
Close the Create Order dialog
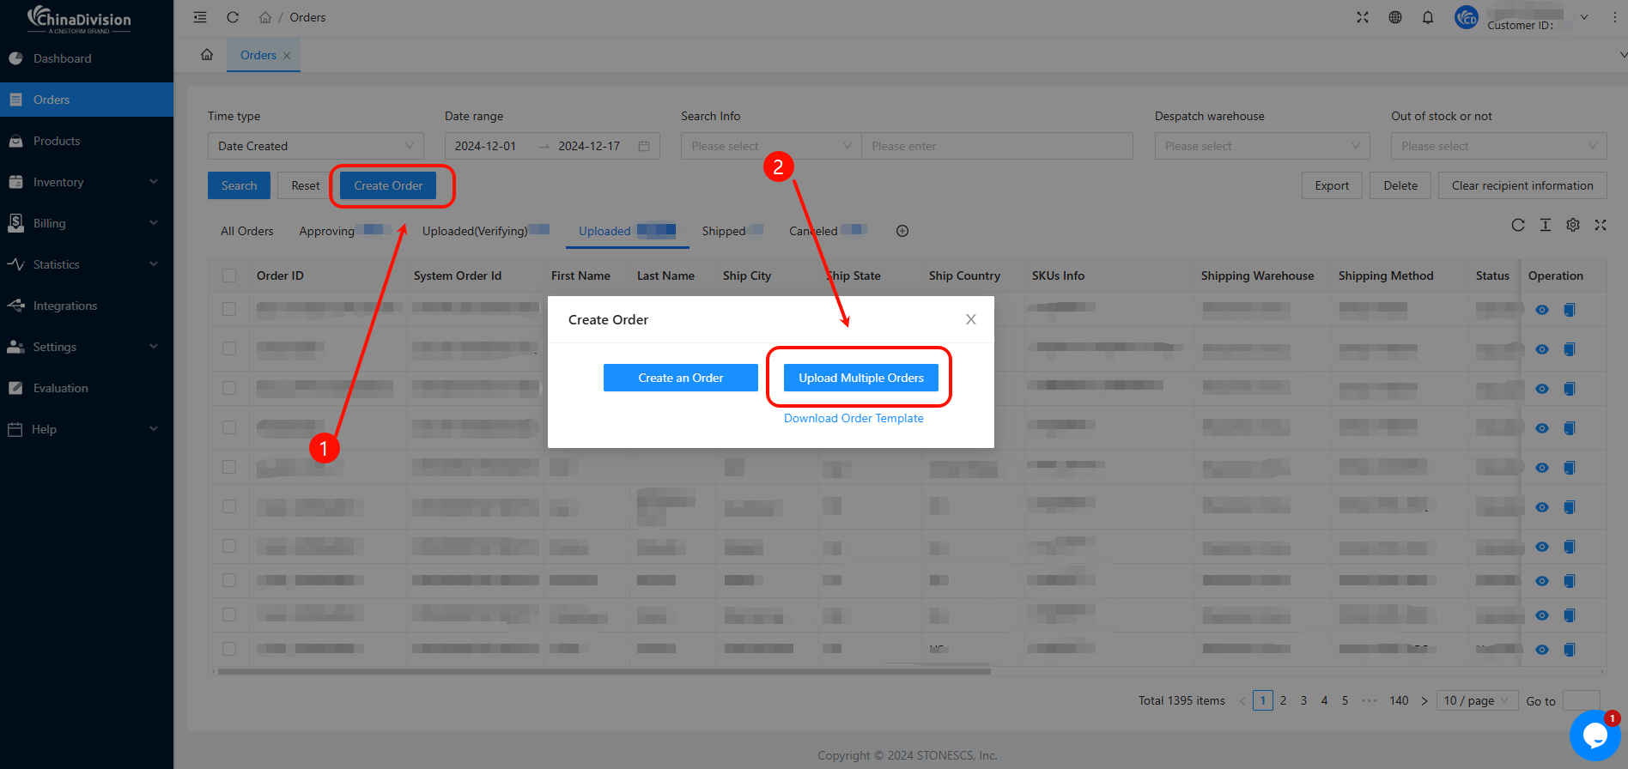coord(970,319)
